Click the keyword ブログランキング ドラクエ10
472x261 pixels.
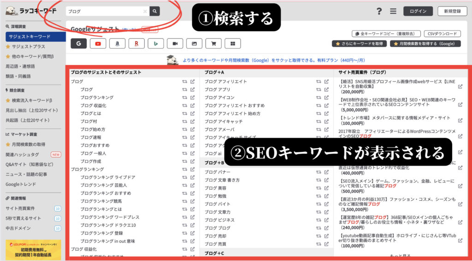[x=108, y=225]
